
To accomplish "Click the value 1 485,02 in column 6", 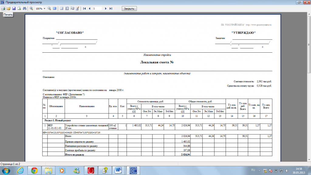I will 136,125.
